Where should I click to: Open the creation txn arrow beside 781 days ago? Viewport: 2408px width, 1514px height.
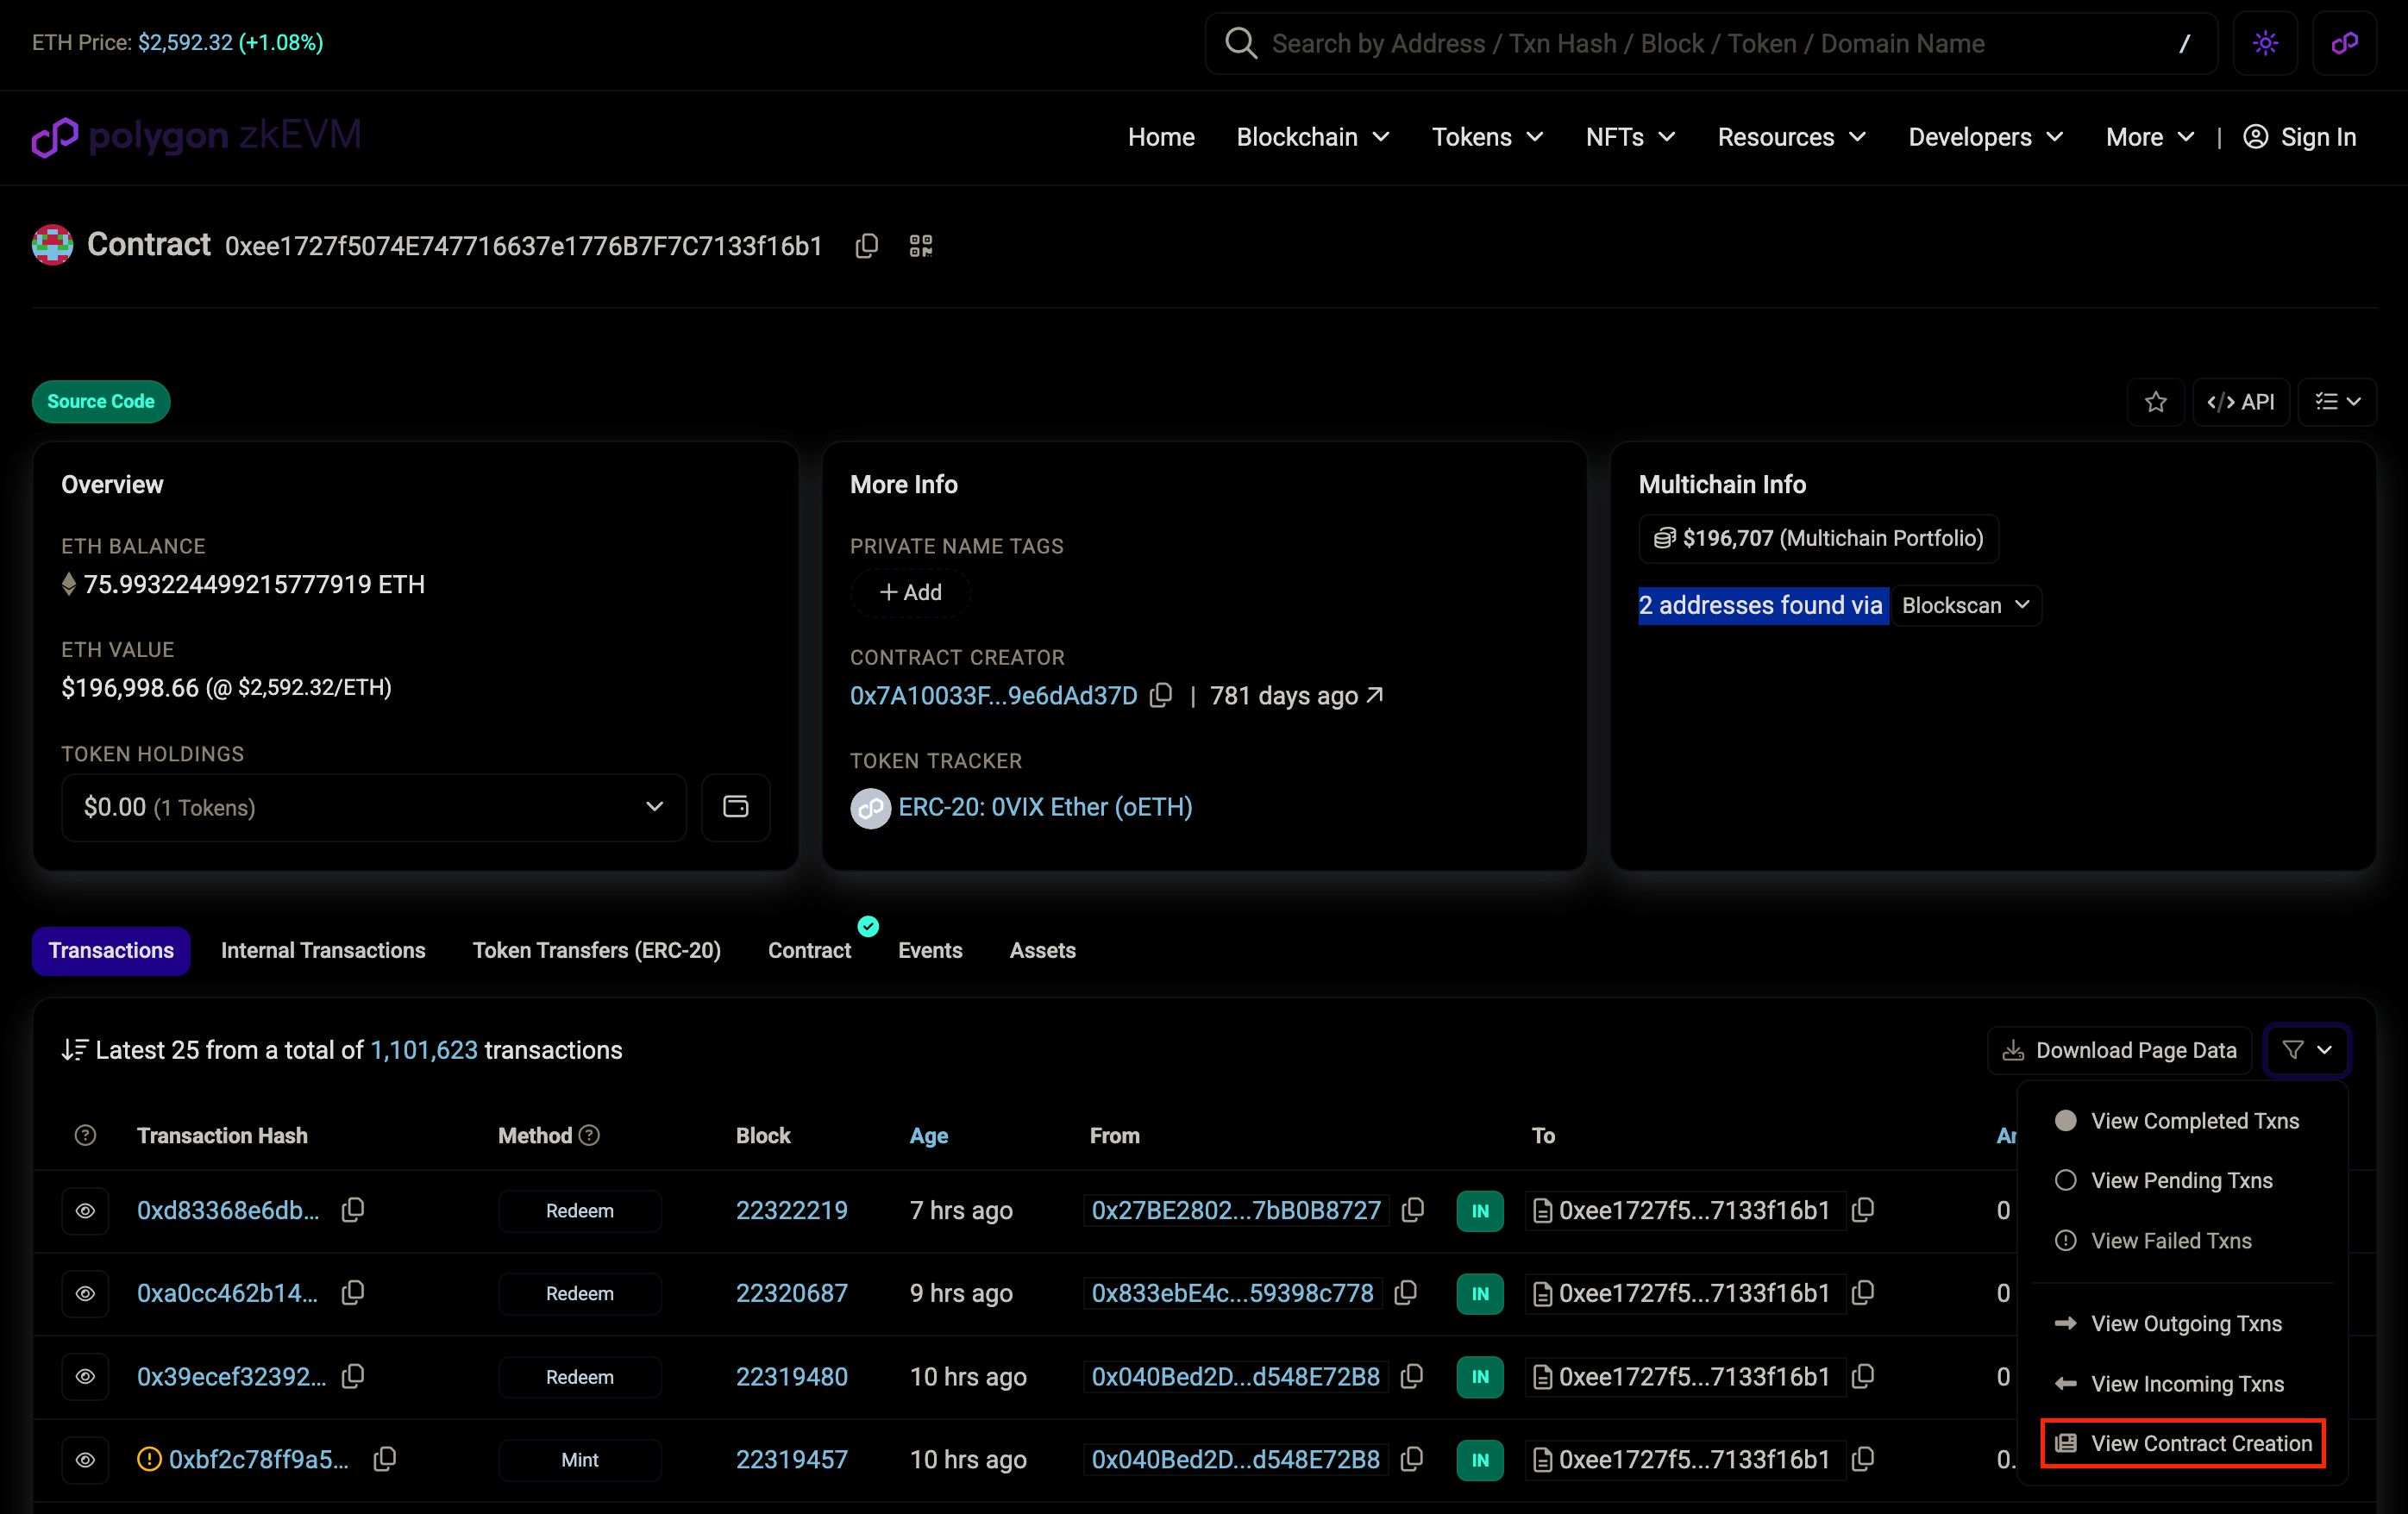pos(1375,694)
